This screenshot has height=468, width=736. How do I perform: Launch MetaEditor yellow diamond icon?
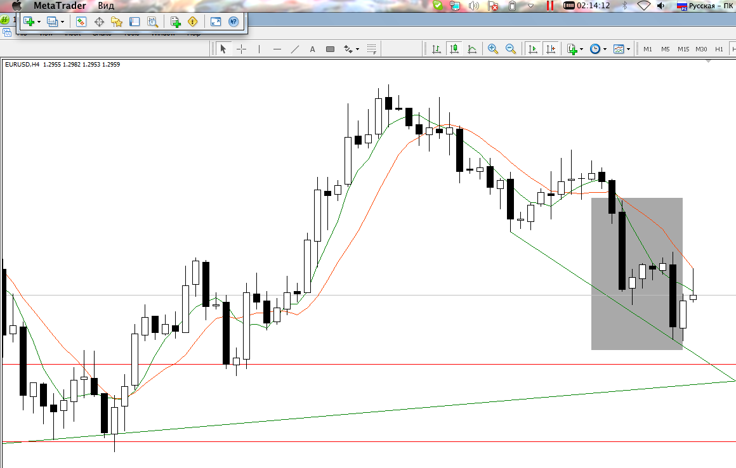(x=192, y=22)
